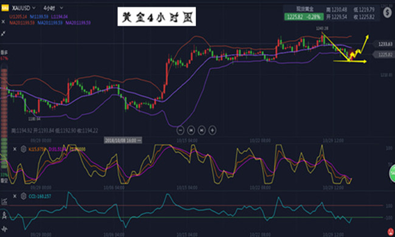Click the dollar coin icon
The width and height of the screenshot is (395, 237).
pyautogui.click(x=387, y=12)
